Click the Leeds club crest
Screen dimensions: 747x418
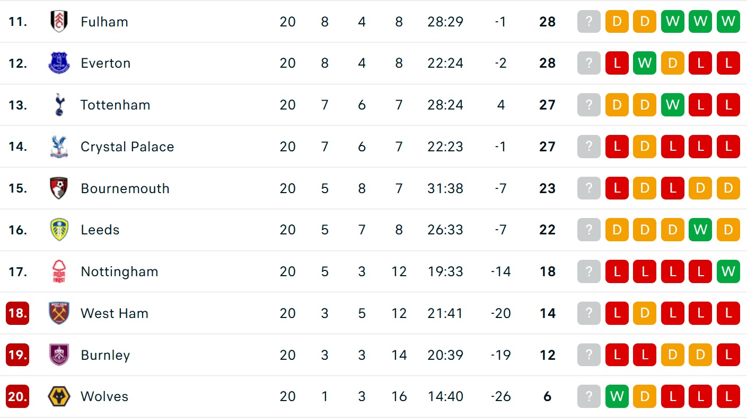coord(59,230)
